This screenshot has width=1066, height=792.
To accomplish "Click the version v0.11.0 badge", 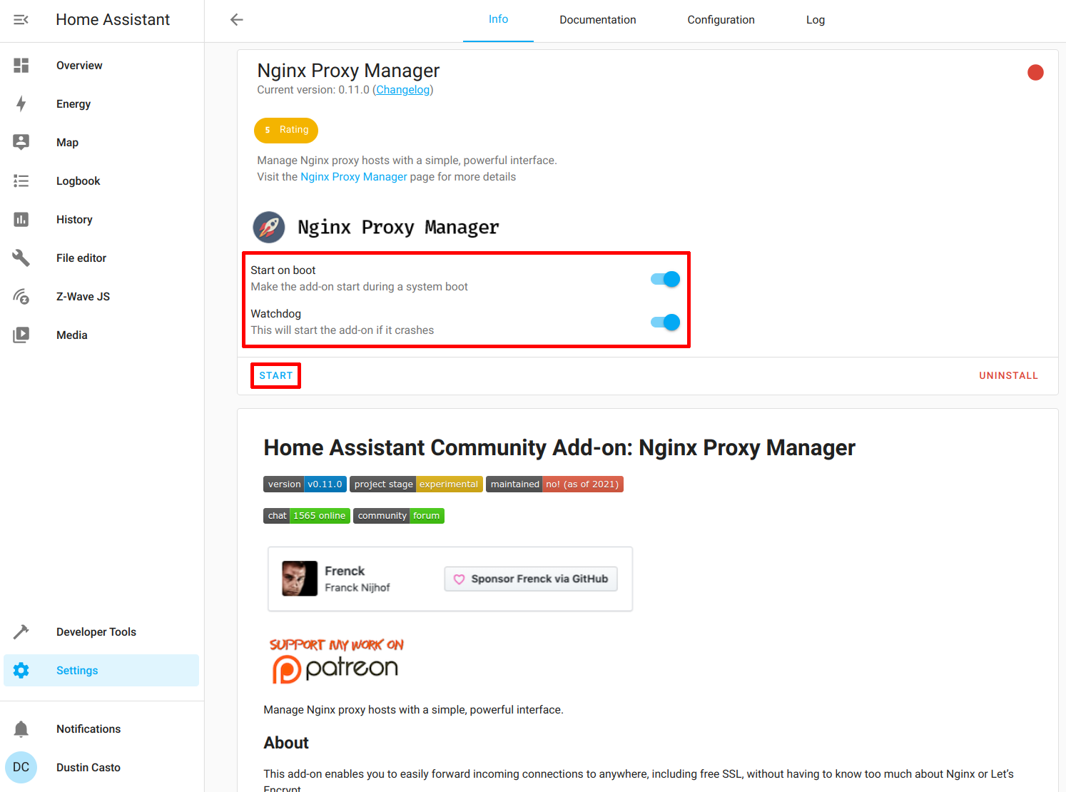I will pos(305,484).
